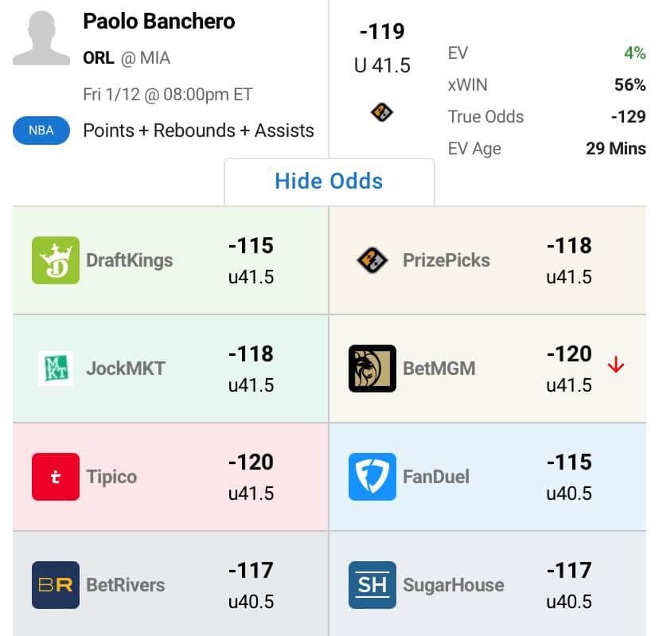Viewport: 659px width, 636px height.
Task: Click the green 4% EV value
Action: pos(634,53)
